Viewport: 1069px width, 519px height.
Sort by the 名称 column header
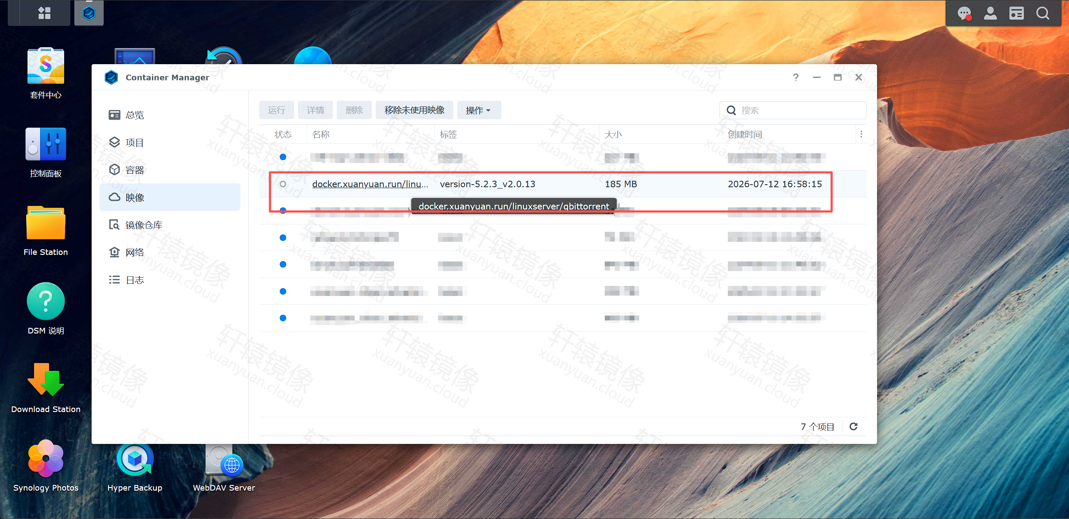click(x=370, y=134)
